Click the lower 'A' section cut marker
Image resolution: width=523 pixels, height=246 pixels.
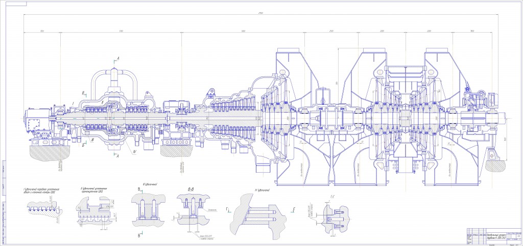117,155
